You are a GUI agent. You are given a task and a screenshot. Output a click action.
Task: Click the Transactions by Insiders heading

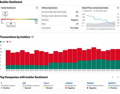tap(15, 37)
